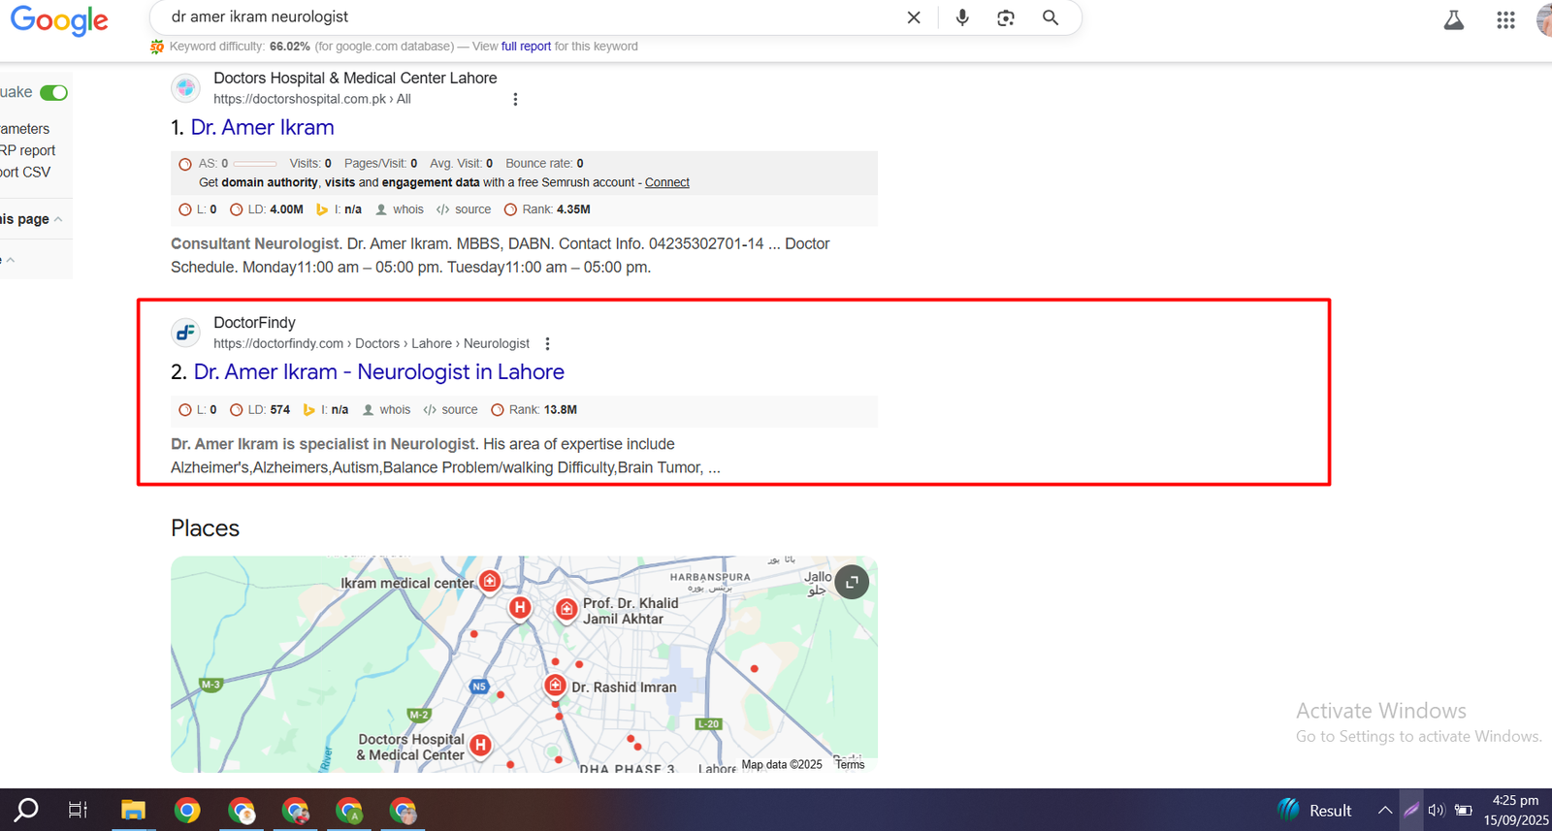Click inside the Google search input field

[524, 17]
